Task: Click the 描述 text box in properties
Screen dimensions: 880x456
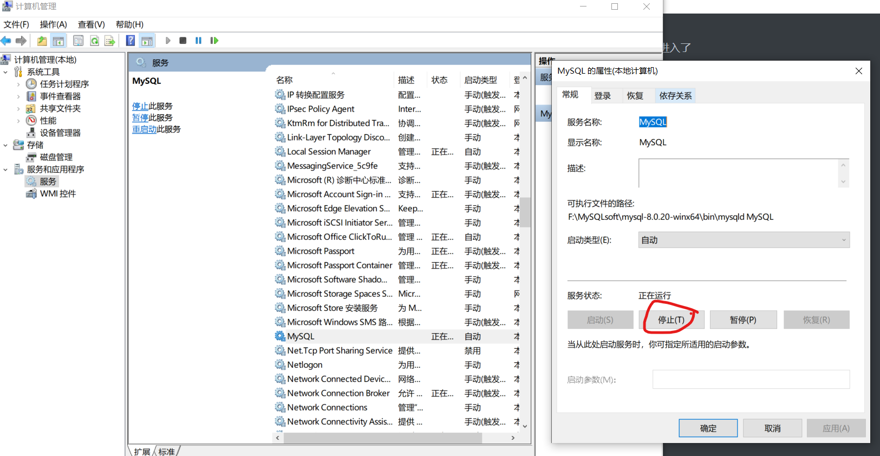Action: [x=739, y=173]
